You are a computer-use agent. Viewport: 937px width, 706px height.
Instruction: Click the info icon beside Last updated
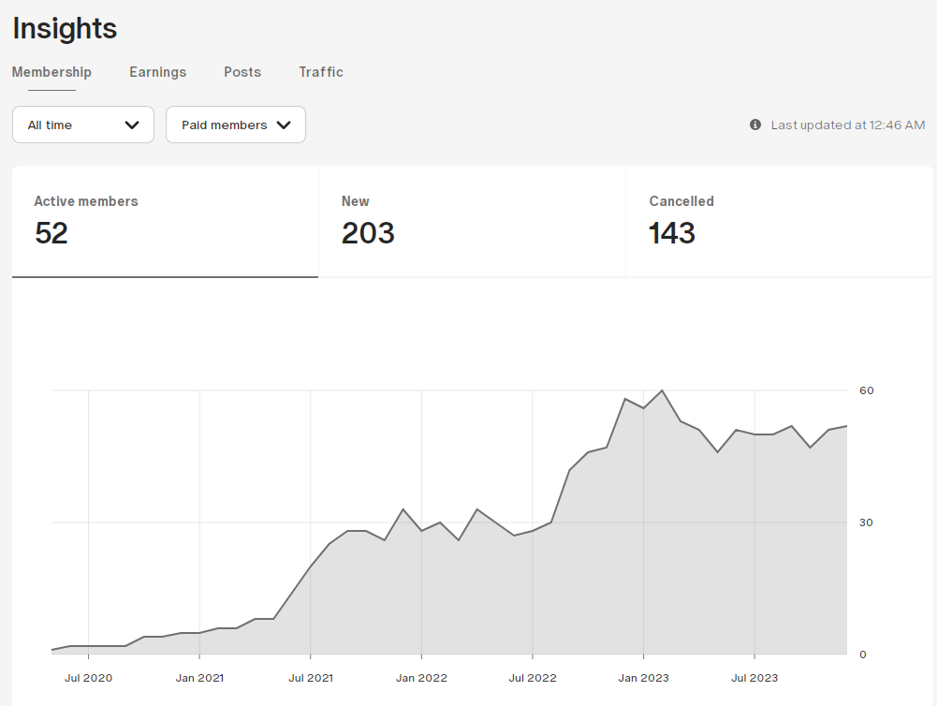[755, 125]
